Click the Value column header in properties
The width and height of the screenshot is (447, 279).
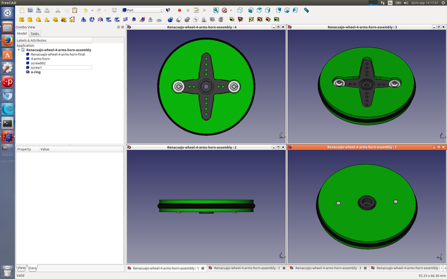(x=45, y=149)
